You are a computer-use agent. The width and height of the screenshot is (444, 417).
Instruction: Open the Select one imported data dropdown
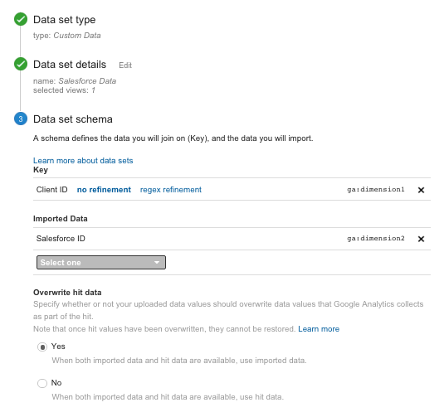(x=101, y=263)
